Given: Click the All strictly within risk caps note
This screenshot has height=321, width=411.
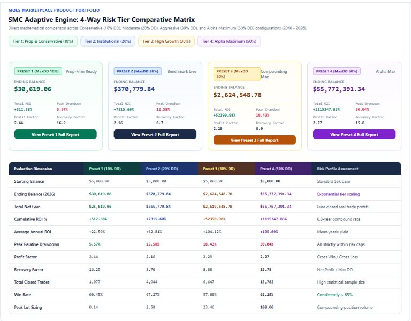Looking at the screenshot, I should point(341,244).
